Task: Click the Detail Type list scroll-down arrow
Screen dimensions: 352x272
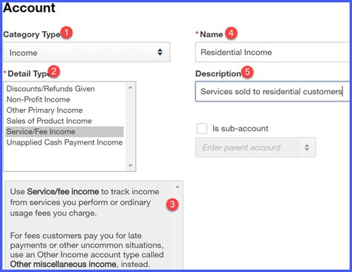Action: pos(131,166)
